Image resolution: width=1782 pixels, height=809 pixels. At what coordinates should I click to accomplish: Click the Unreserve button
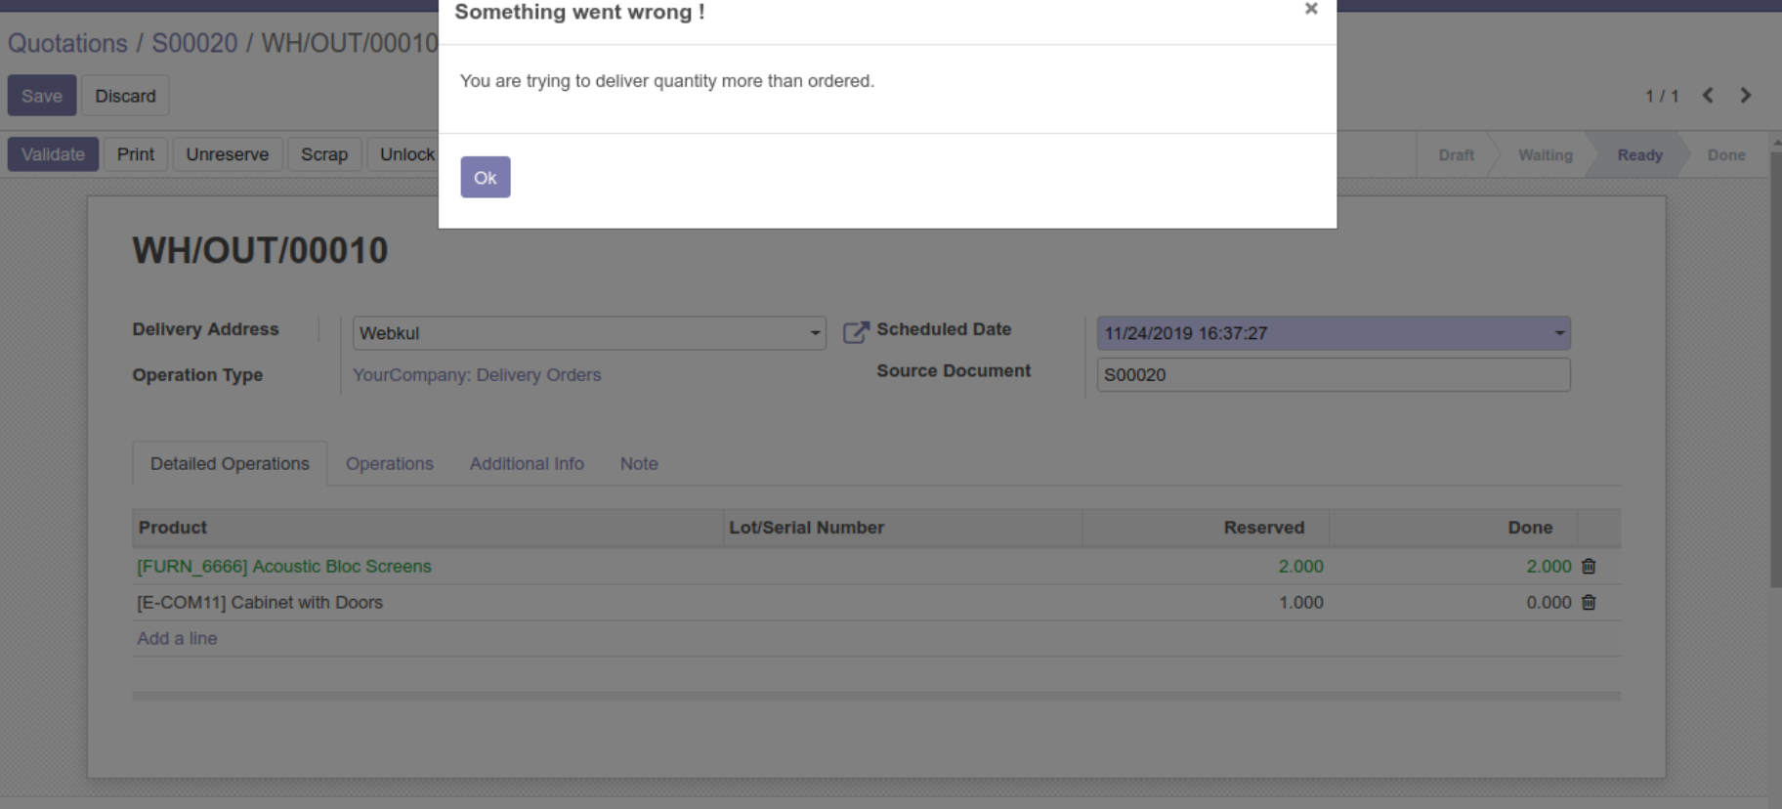click(227, 154)
